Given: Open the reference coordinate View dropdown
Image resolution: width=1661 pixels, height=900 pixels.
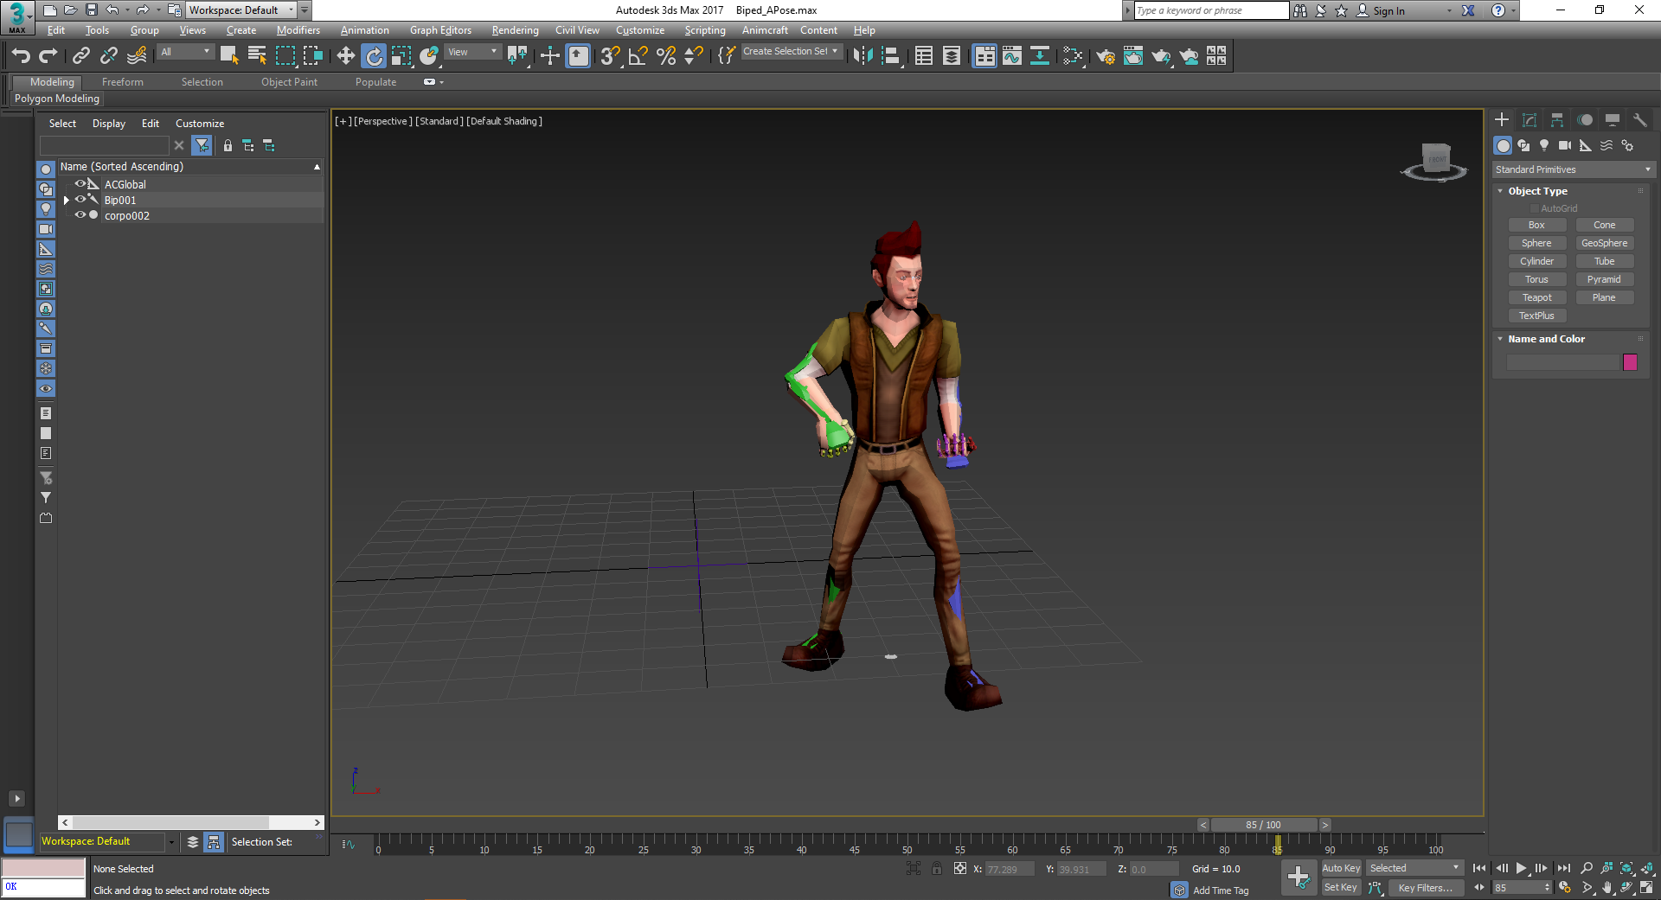Looking at the screenshot, I should [x=472, y=52].
